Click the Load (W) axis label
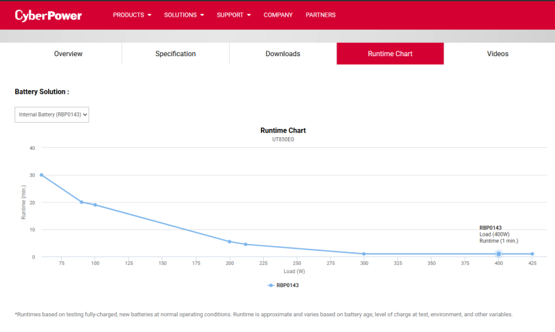 294,271
